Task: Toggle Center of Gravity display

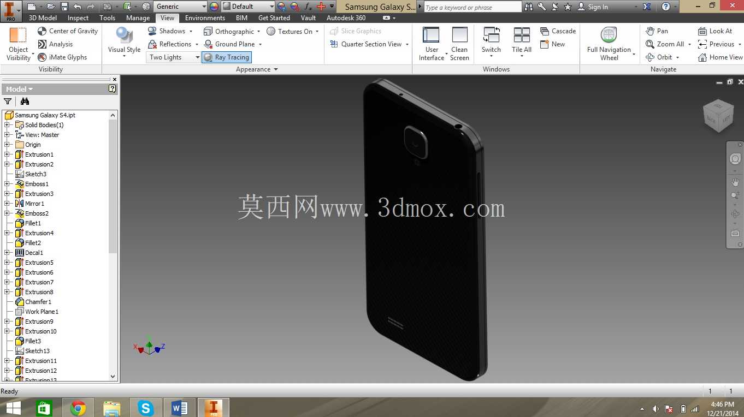Action: click(x=68, y=31)
